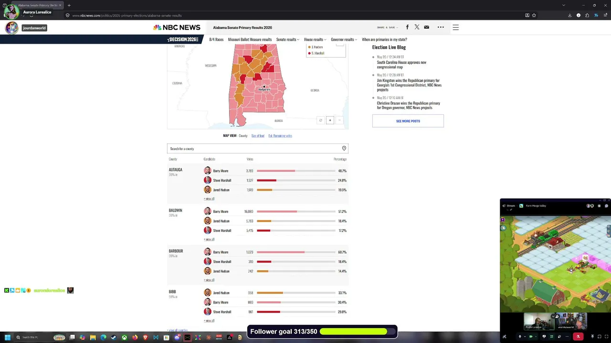Expand the Senate results dropdown
The width and height of the screenshot is (611, 343).
(x=288, y=40)
